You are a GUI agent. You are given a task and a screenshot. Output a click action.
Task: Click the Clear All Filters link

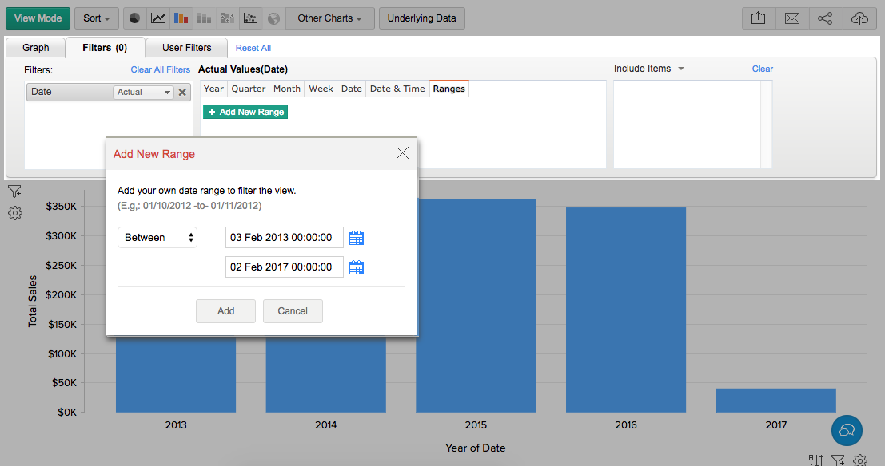(x=161, y=70)
